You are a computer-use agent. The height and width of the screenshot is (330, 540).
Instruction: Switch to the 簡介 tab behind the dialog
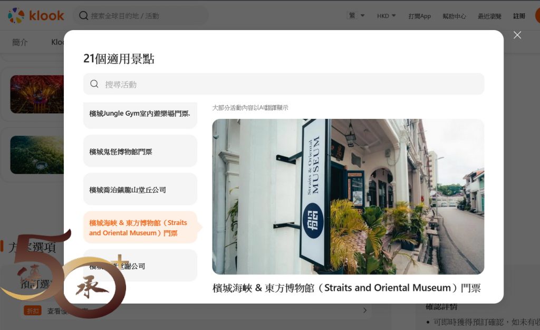point(20,42)
